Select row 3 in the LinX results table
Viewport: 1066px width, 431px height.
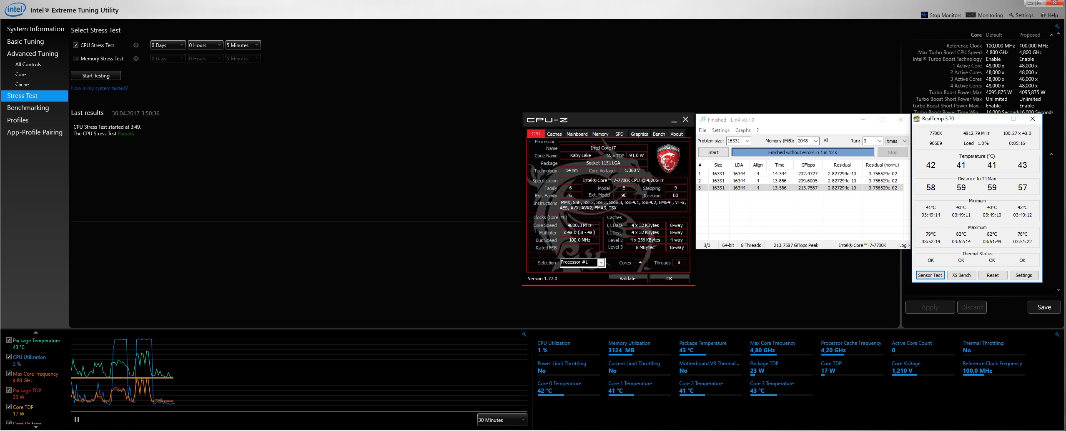tap(800, 188)
